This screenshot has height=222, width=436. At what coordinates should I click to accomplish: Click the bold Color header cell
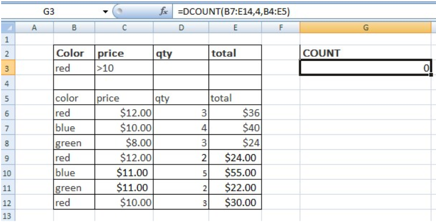click(x=74, y=53)
